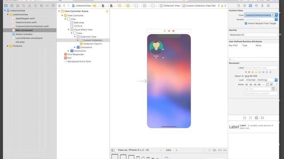The height and width of the screenshot is (159, 284).
Task: Open the Debug navigator
Action: click(x=41, y=6)
